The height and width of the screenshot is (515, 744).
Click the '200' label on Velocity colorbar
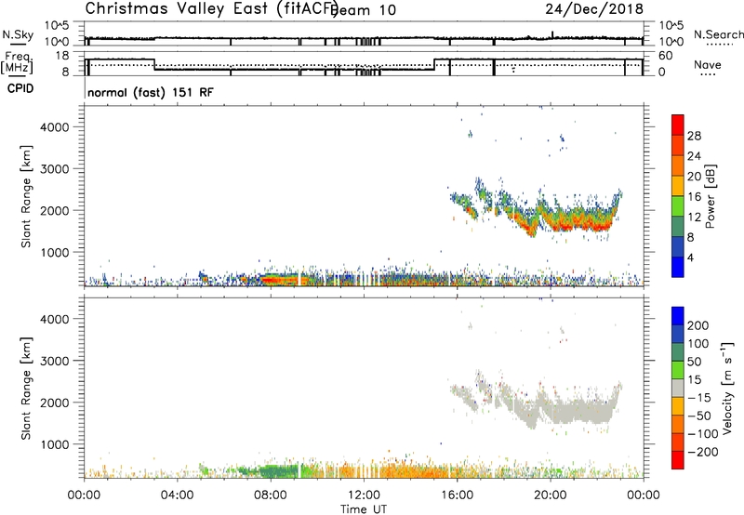698,325
